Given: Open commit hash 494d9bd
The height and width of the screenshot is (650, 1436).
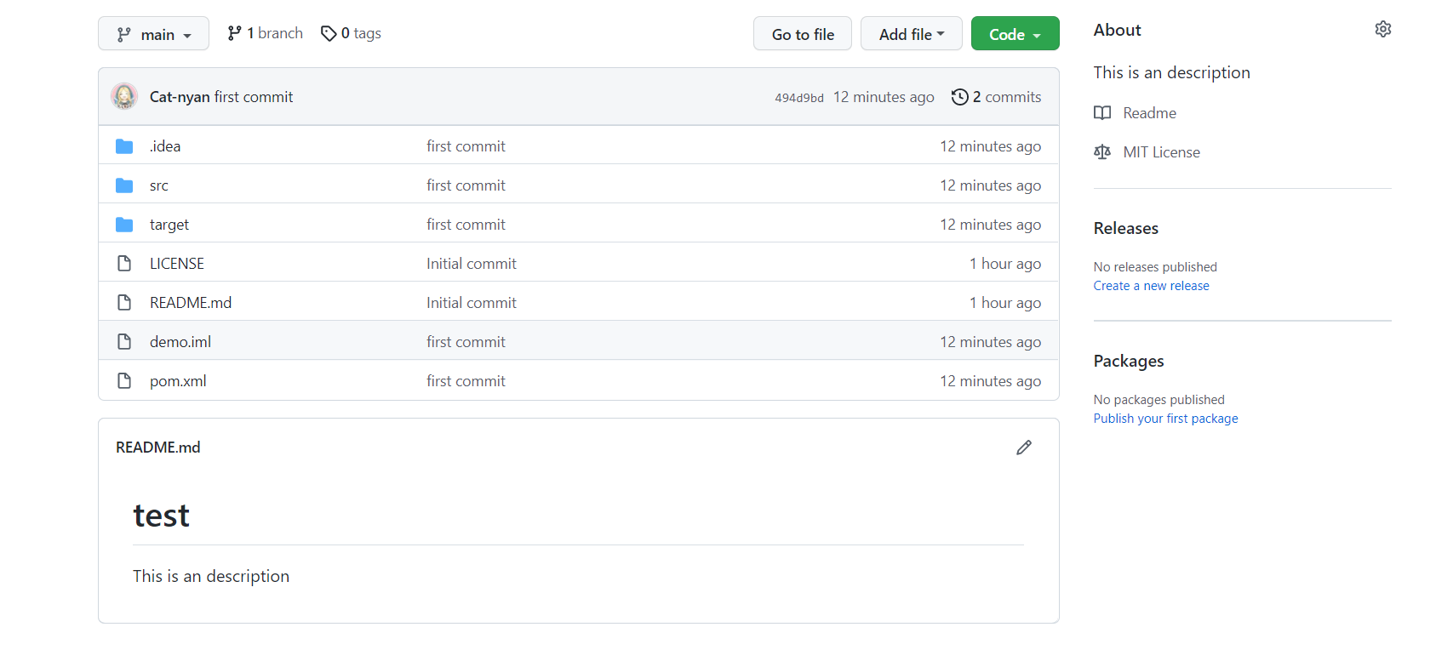Looking at the screenshot, I should 798,98.
